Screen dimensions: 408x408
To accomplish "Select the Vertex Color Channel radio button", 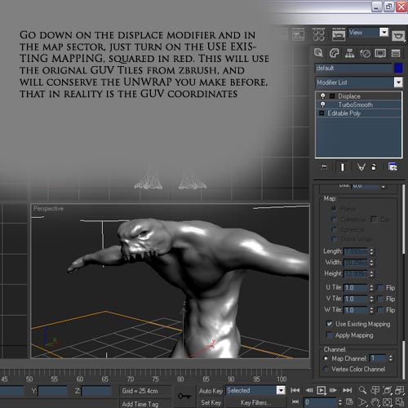I will 326,369.
